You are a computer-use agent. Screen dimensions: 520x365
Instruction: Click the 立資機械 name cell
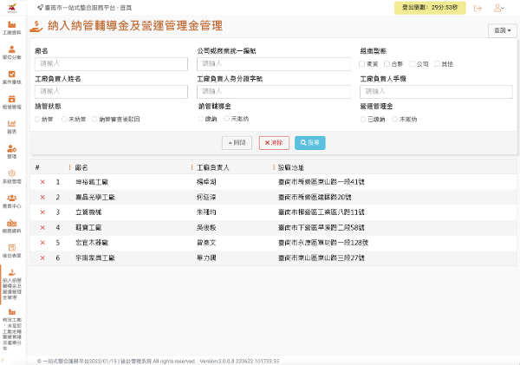88,212
